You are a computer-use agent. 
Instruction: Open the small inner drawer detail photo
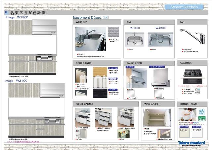pos(123,134)
